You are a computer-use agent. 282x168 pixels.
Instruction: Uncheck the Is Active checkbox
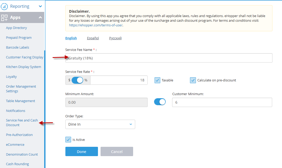68,140
